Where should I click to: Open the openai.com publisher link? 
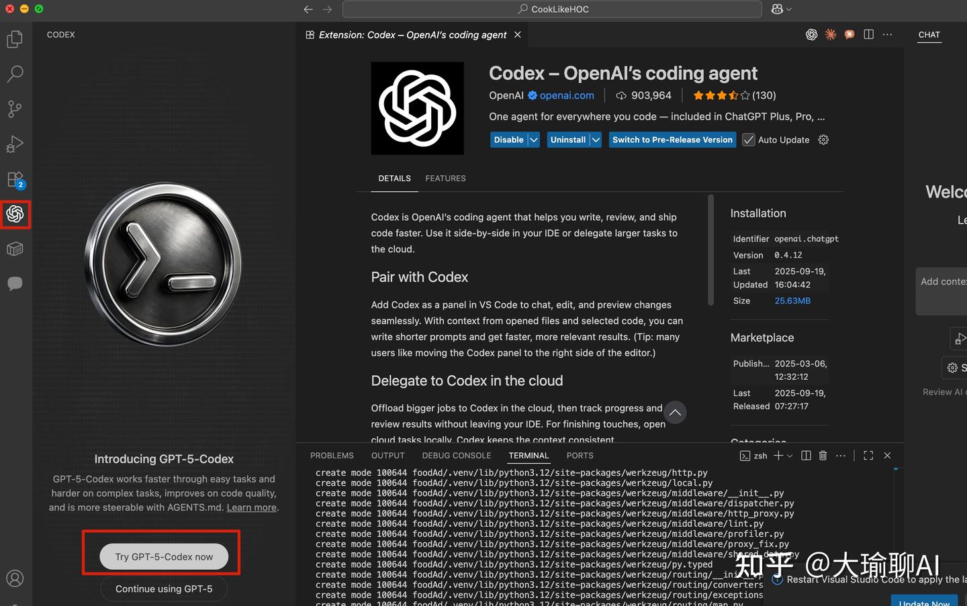[566, 95]
